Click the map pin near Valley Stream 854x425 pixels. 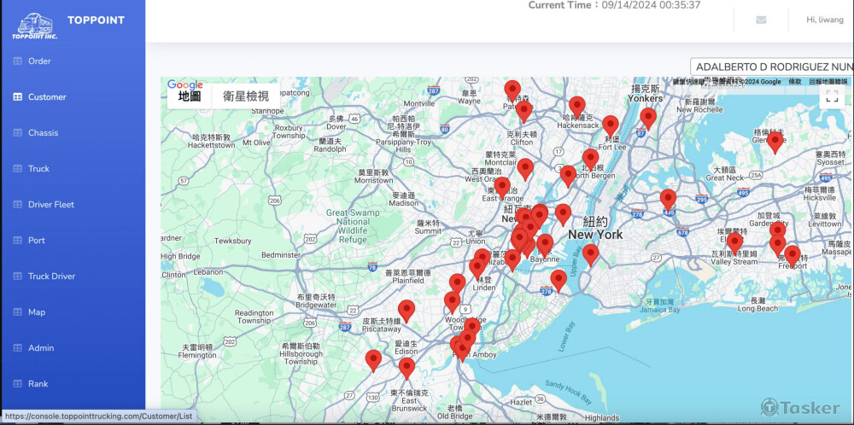tap(734, 243)
